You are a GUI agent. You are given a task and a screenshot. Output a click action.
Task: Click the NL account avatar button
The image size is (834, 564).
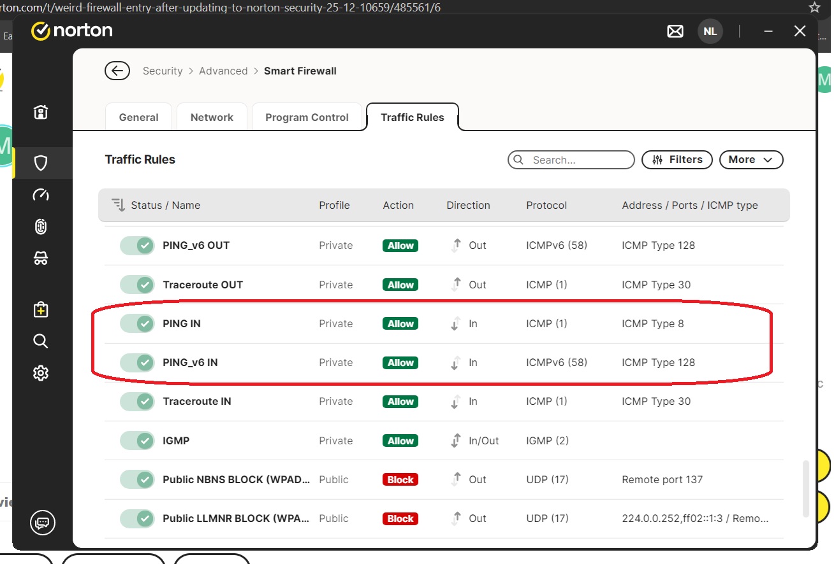(710, 31)
